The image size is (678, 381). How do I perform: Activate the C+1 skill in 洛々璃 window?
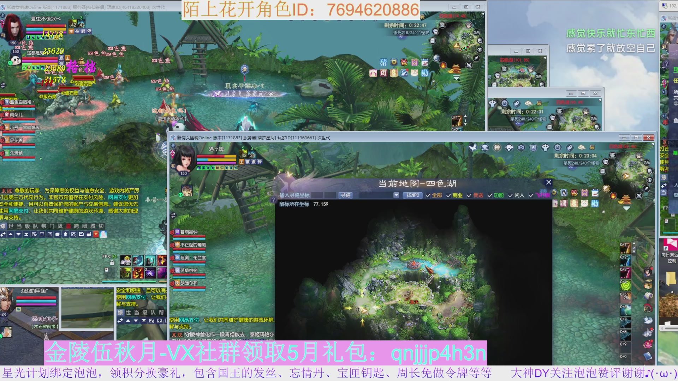tap(626, 248)
